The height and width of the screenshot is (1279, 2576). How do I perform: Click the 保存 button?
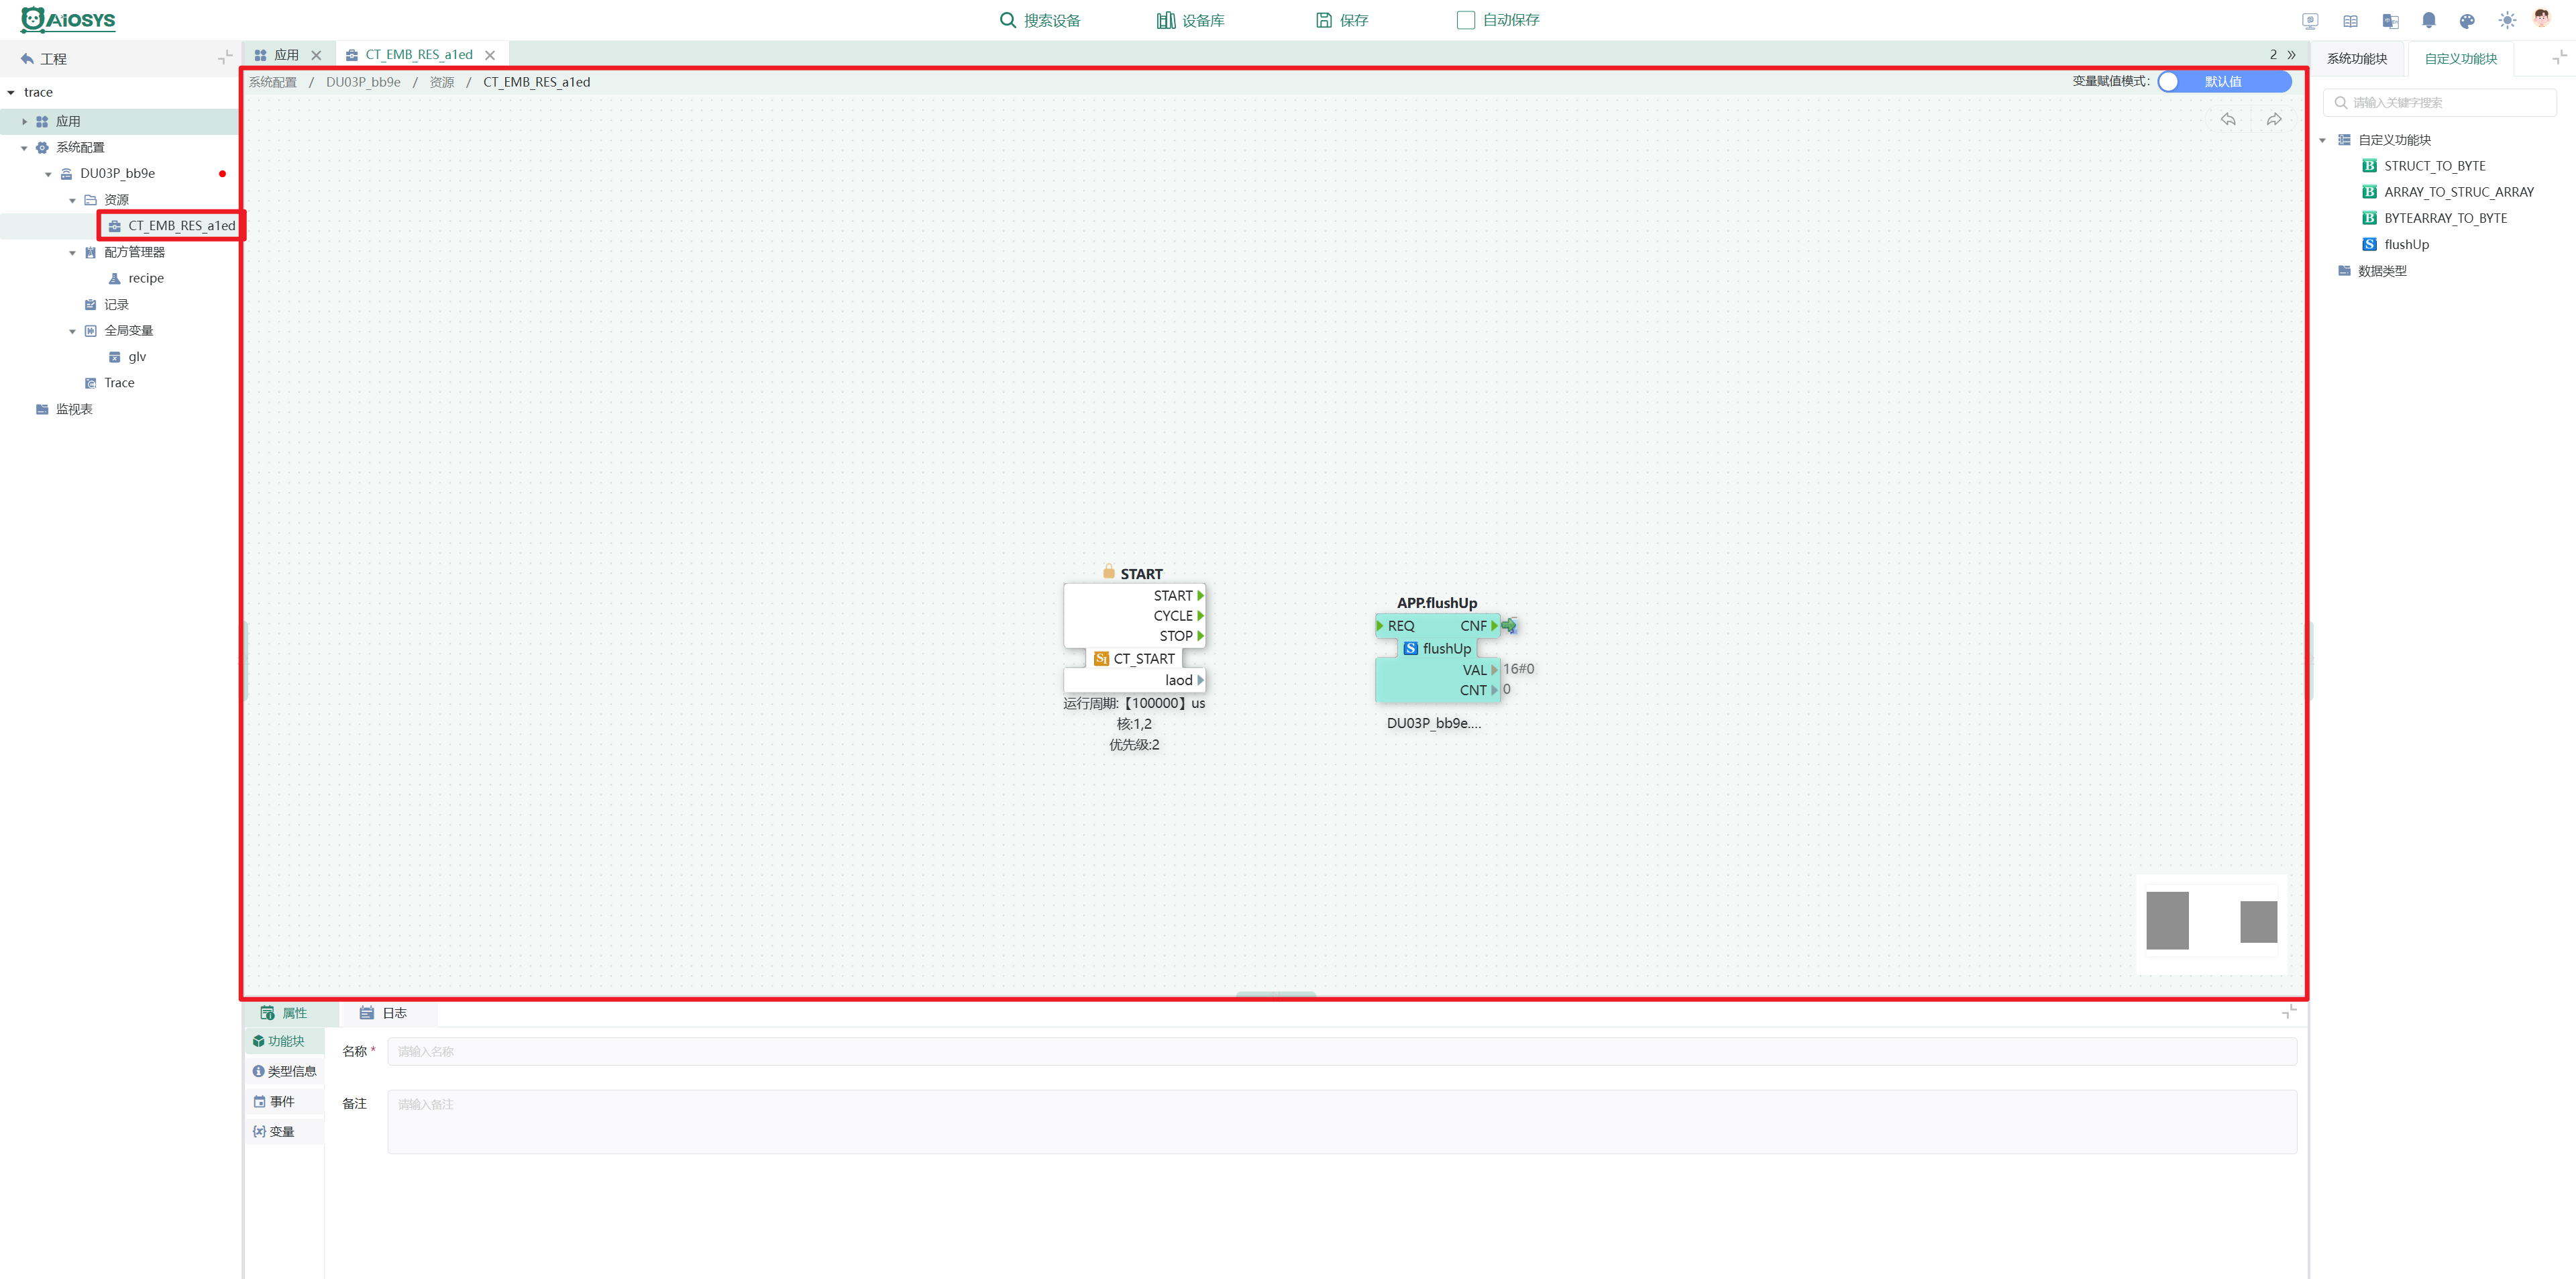point(1342,20)
